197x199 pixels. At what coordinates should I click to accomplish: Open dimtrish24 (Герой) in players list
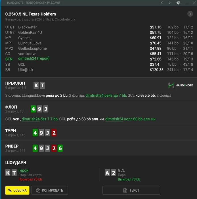(x=34, y=58)
